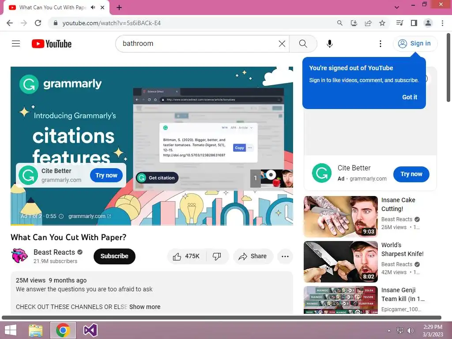
Task: Open the taskbar volume control
Action: pos(410,331)
